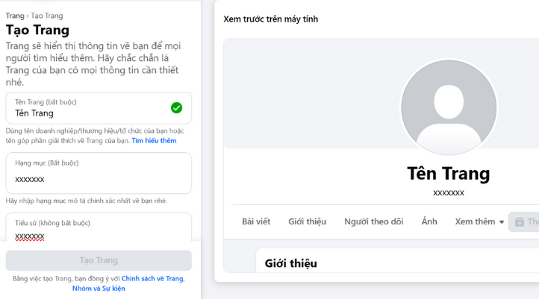
Task: Open Chính sách về Trang, Nhóm và Sự kiện
Action: coord(152,278)
